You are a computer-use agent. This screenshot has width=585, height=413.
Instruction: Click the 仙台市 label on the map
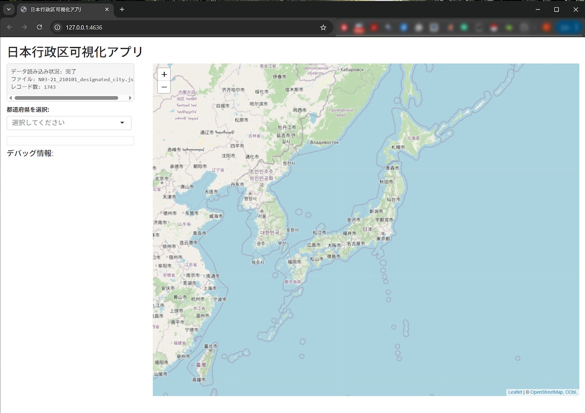(393, 199)
